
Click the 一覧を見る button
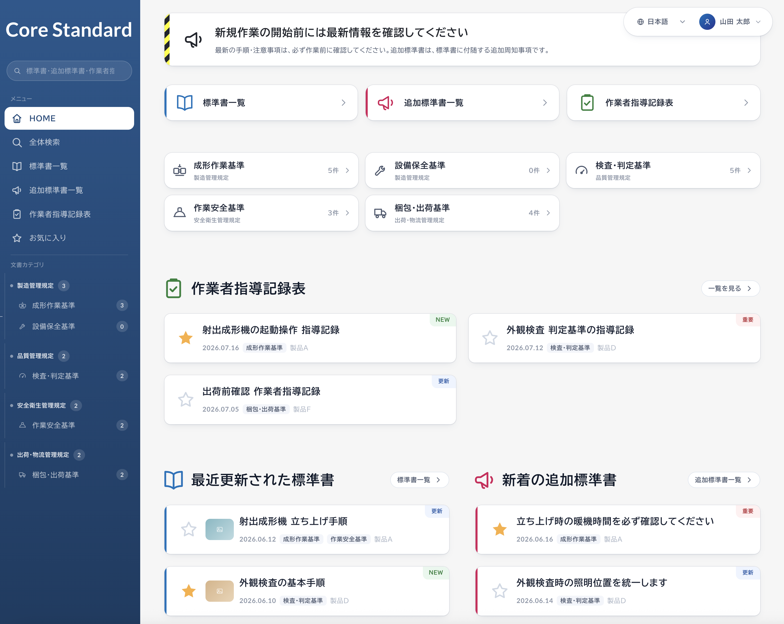(x=730, y=288)
